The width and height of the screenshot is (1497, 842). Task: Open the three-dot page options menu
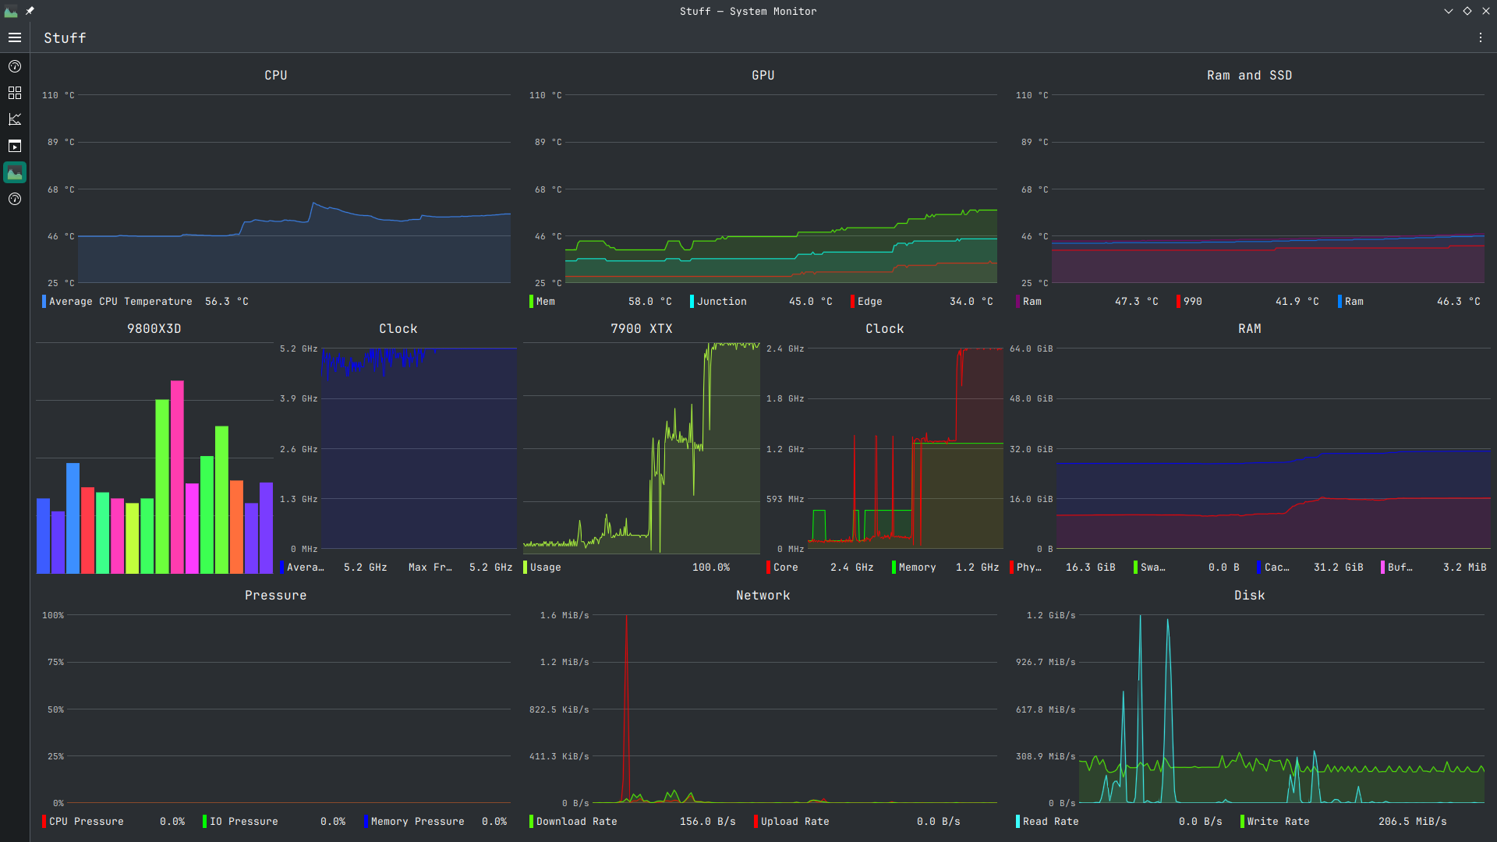(x=1480, y=37)
